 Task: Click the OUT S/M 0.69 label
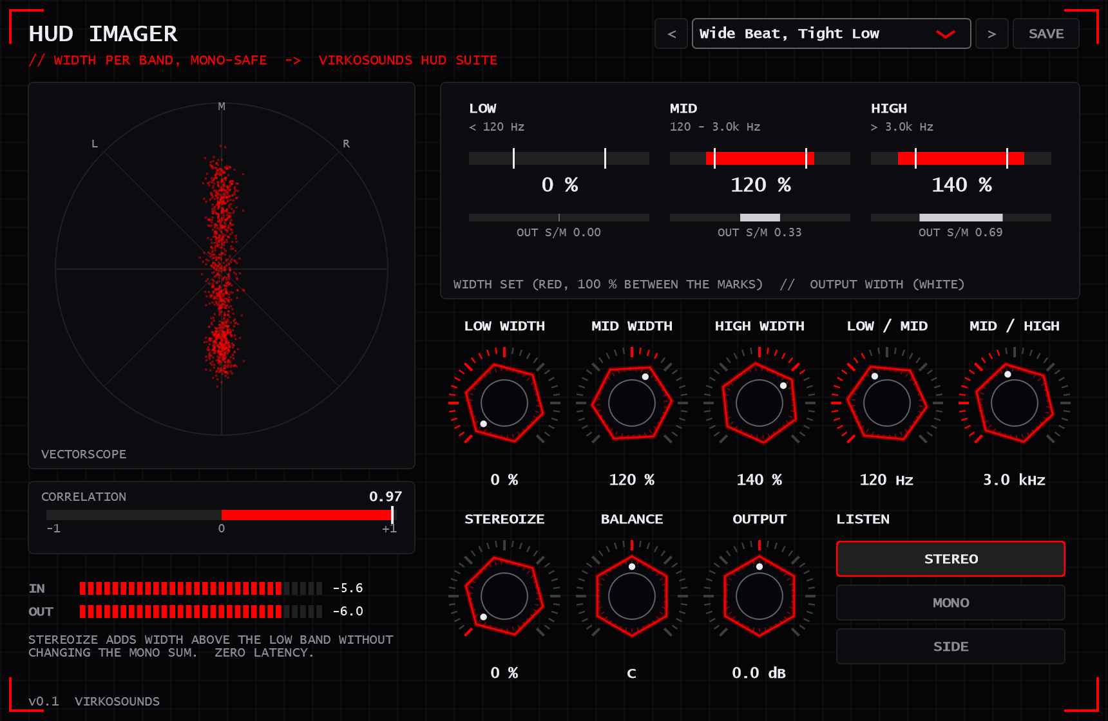(961, 232)
